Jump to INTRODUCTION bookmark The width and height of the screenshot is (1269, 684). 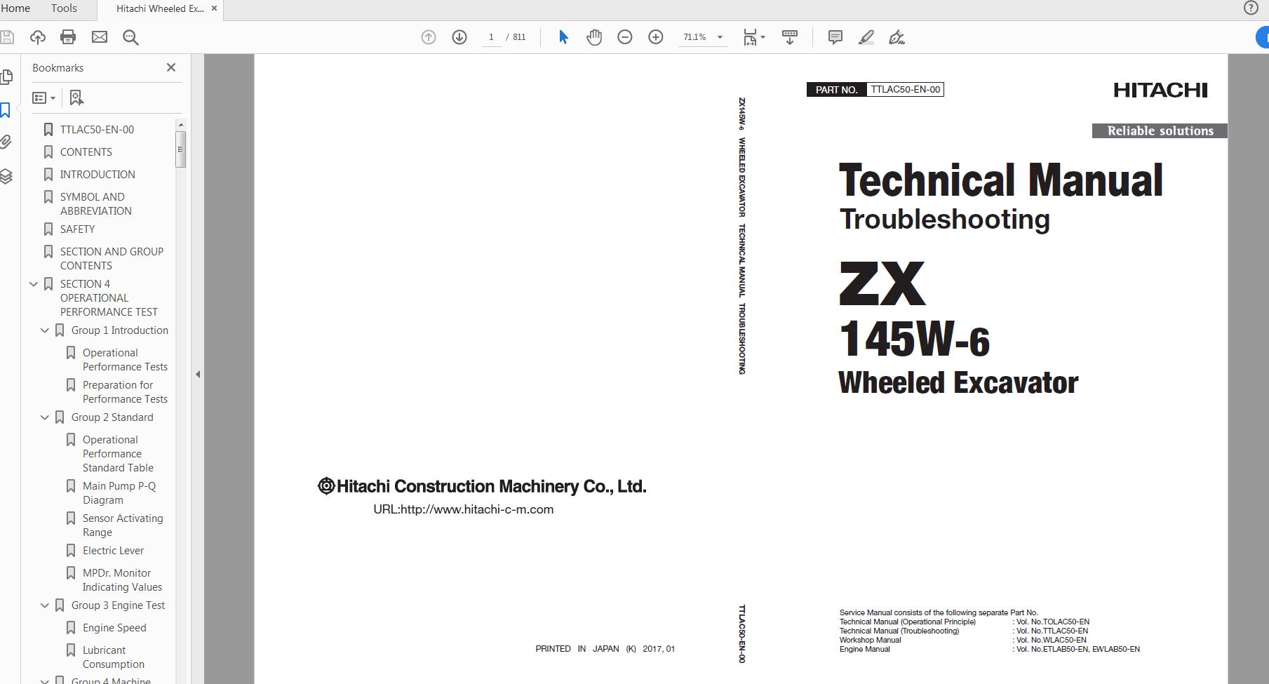point(98,175)
